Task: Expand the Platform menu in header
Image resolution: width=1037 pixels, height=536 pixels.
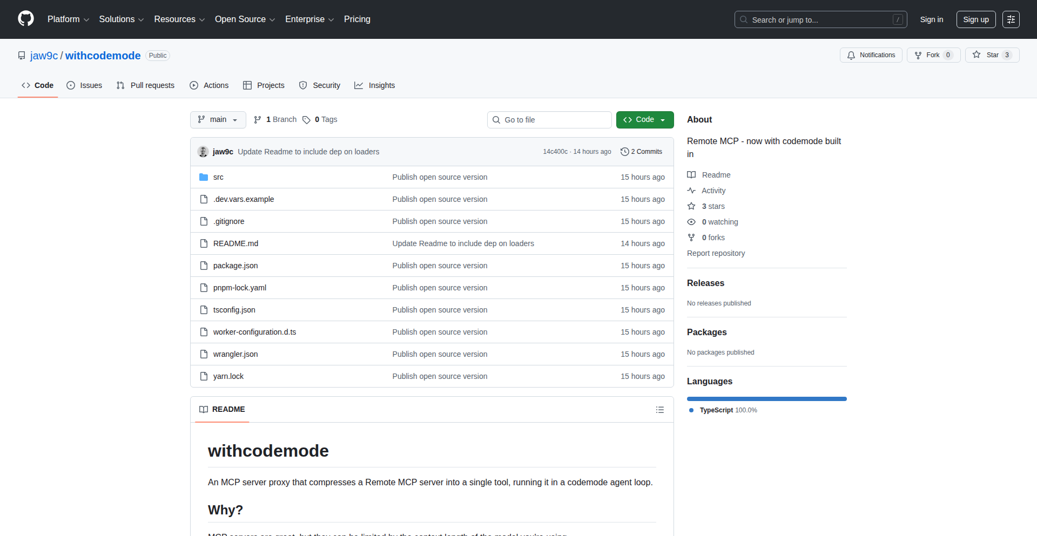Action: pos(68,19)
